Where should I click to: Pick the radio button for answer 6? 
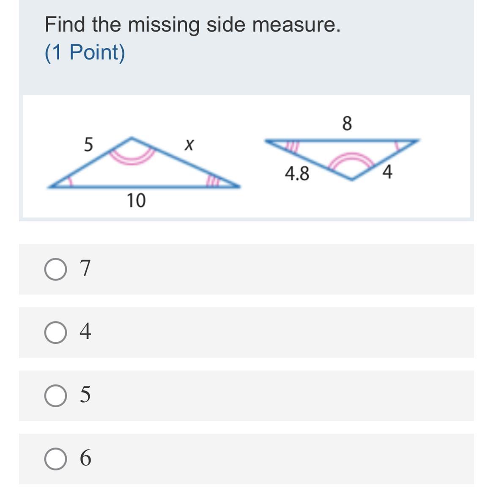(x=55, y=459)
